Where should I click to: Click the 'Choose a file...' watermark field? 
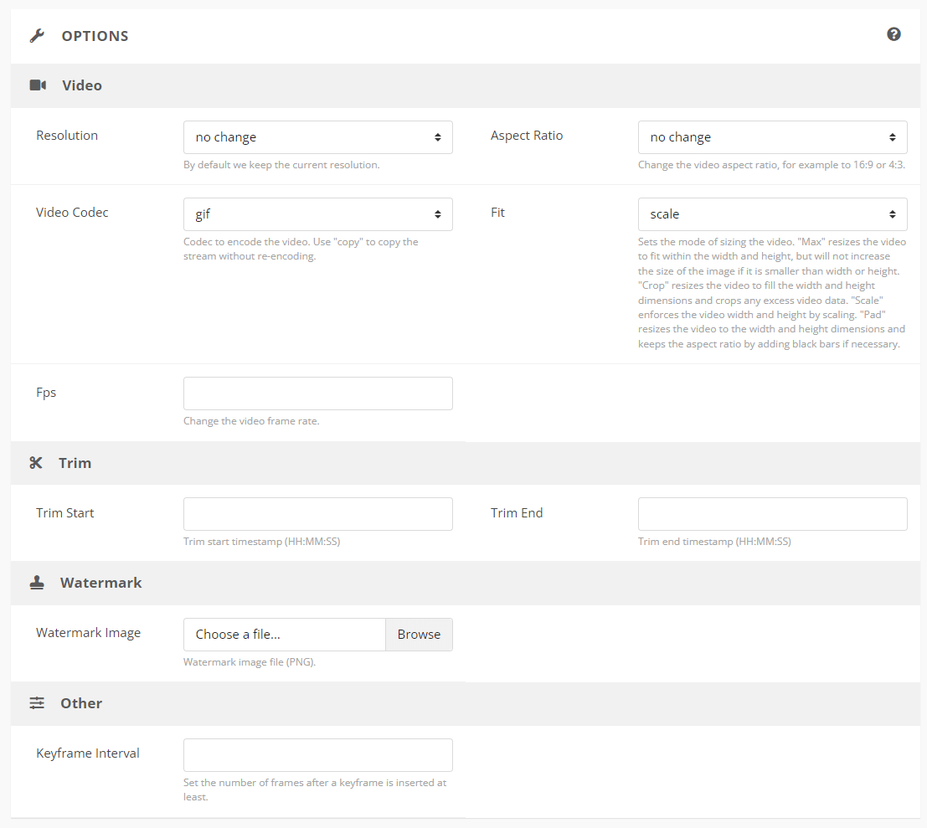point(284,635)
